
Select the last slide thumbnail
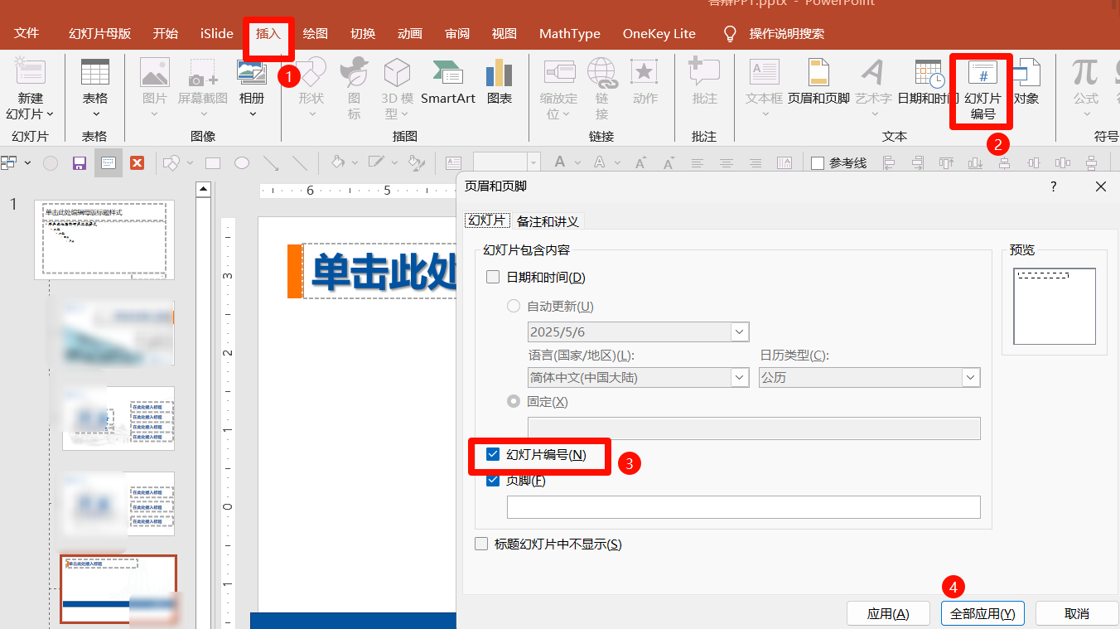[118, 588]
